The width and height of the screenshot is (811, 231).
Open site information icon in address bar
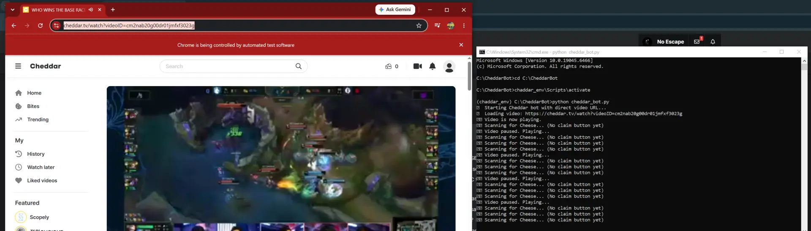(x=57, y=26)
